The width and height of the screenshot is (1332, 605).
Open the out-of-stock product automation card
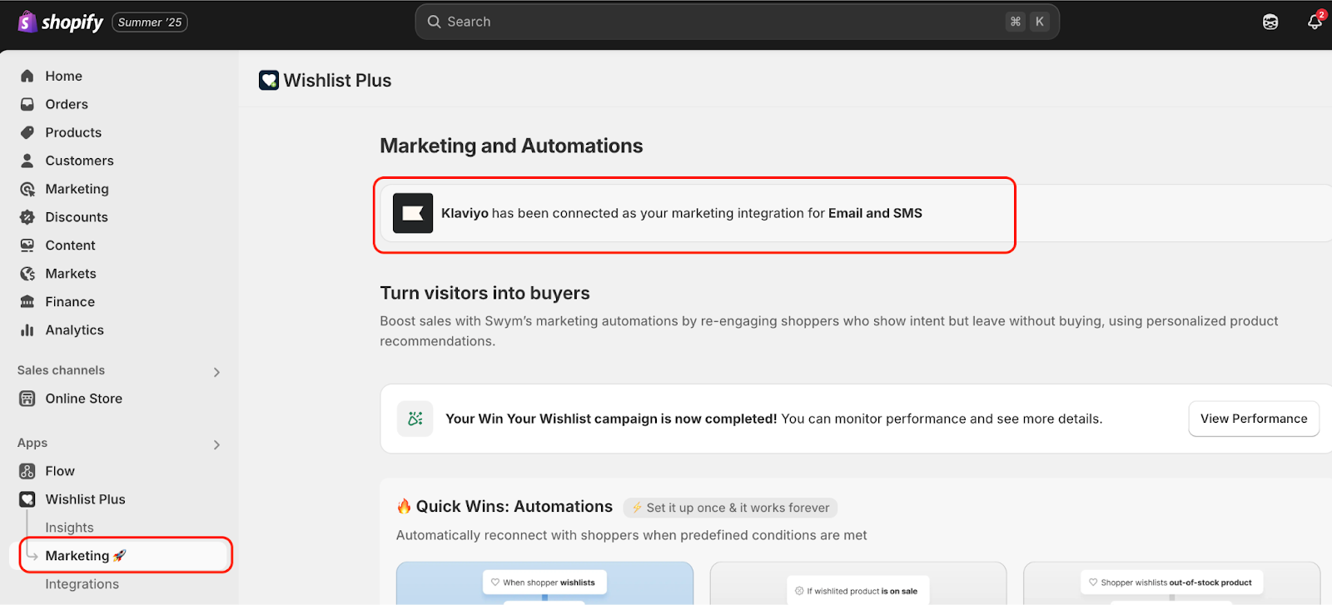click(x=1171, y=583)
